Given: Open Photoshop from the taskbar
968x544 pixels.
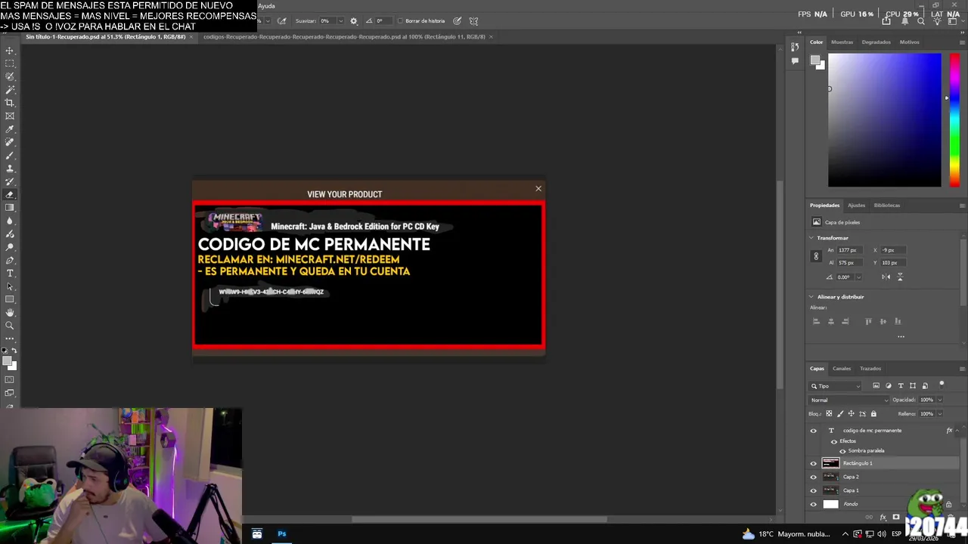Looking at the screenshot, I should pos(281,534).
